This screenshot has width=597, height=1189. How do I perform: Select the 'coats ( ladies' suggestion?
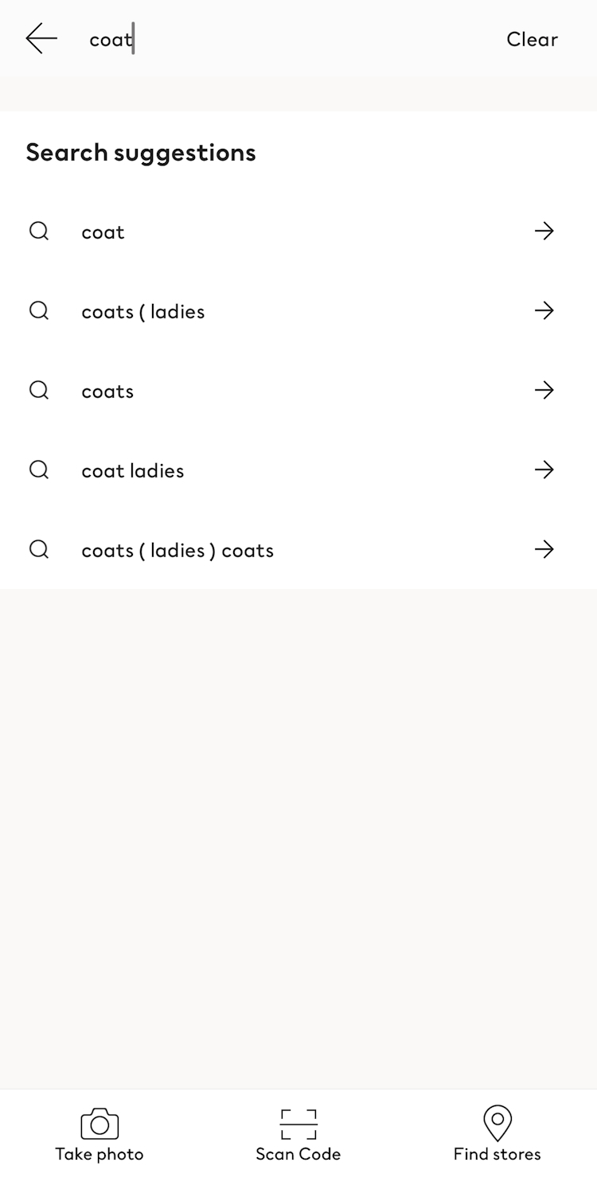(143, 311)
